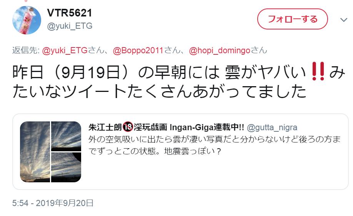Open VTR5621's profile avatar
353x216 pixels.
pos(27,20)
